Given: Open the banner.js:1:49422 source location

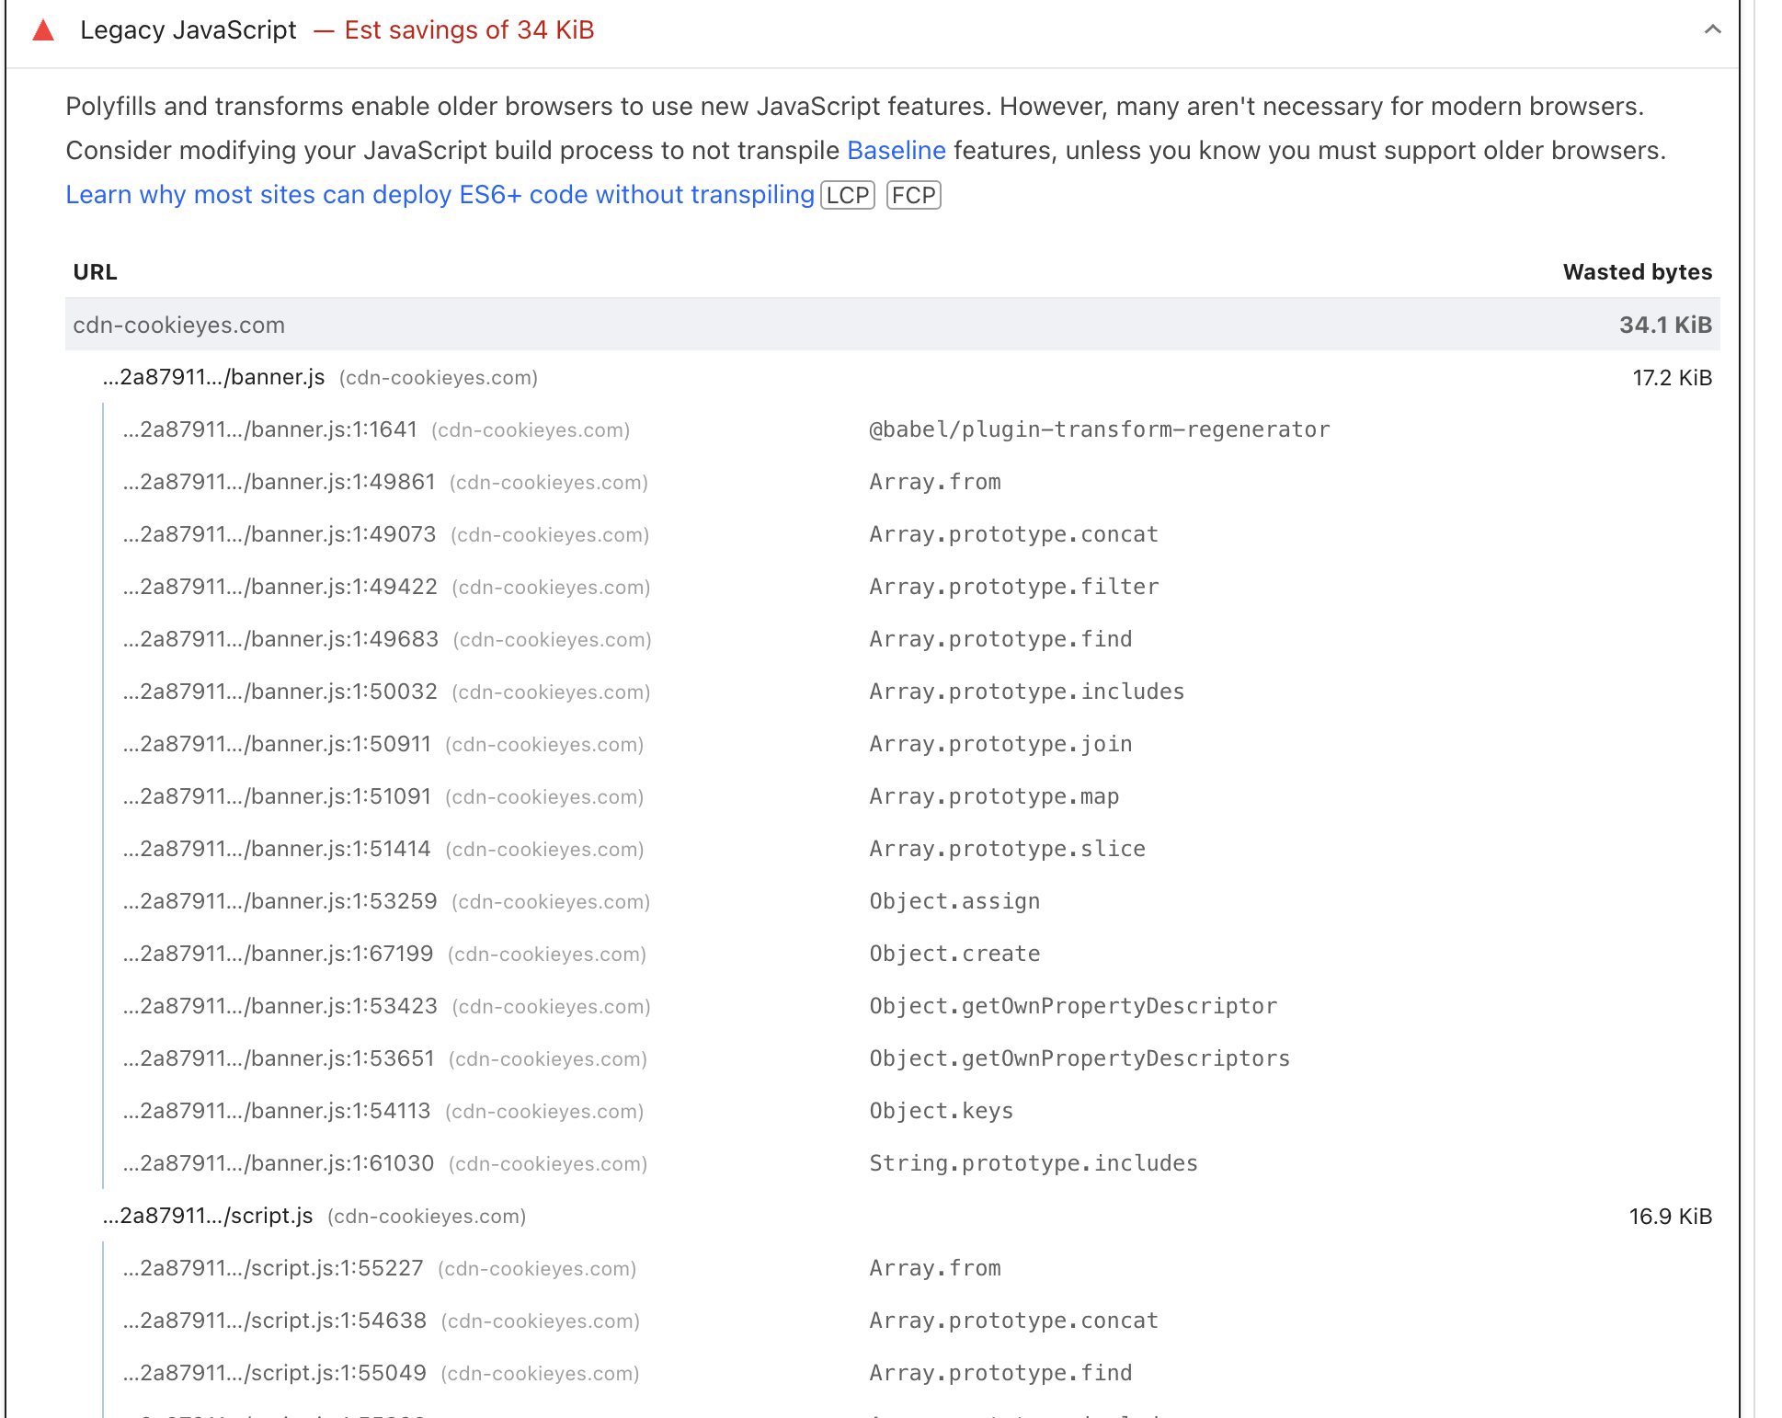Looking at the screenshot, I should (280, 587).
